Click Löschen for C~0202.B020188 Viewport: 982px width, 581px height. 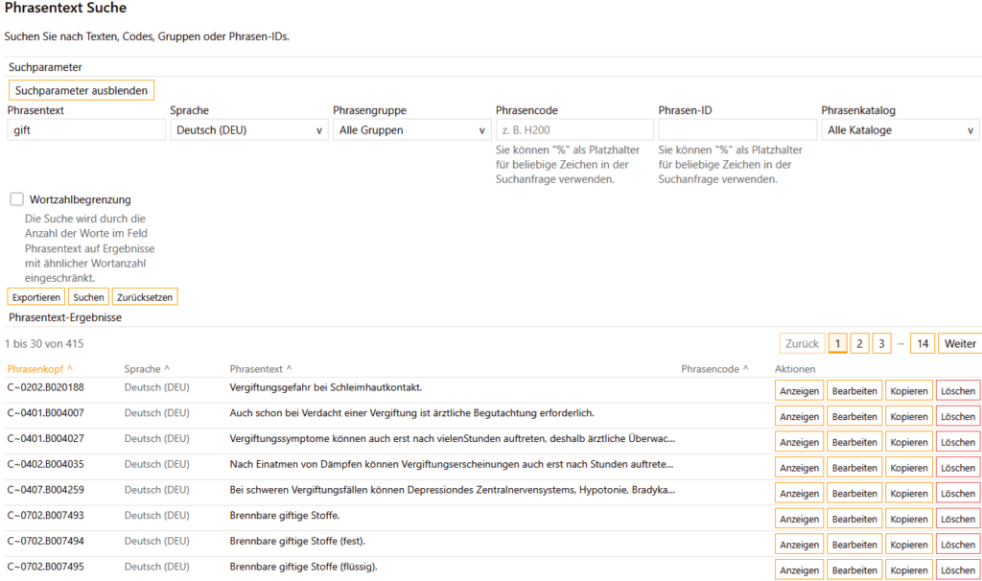coord(958,390)
